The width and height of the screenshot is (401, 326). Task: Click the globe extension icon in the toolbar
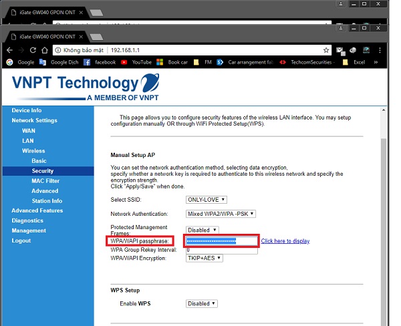366,50
